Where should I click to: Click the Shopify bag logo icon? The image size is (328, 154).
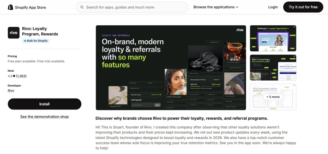10,7
